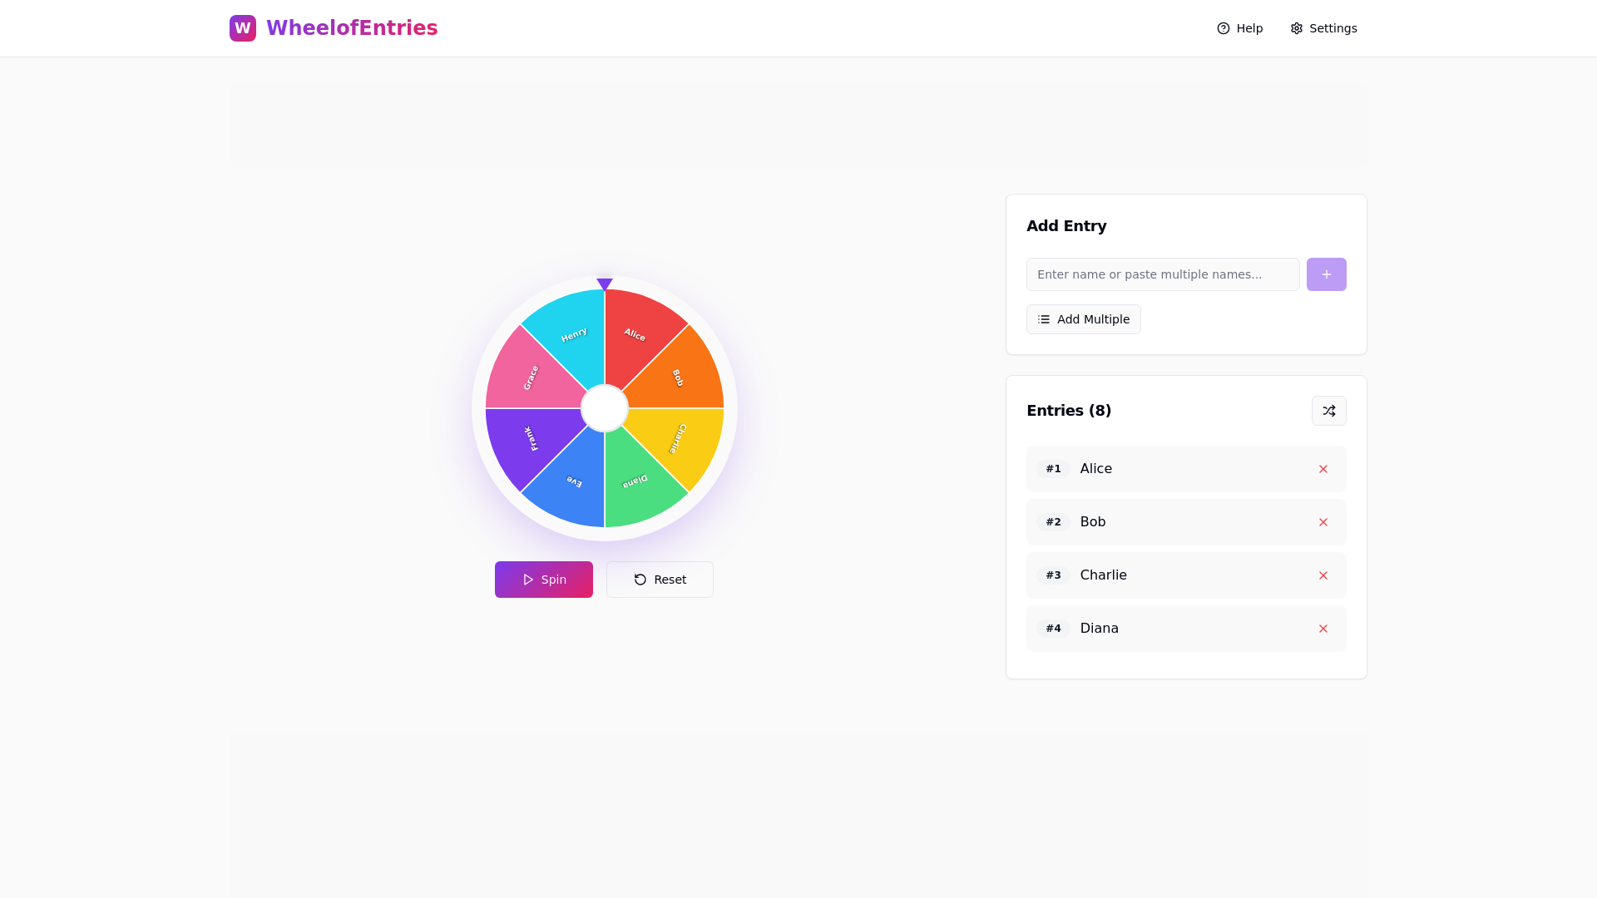Click the Entries (8) heading

pyautogui.click(x=1069, y=411)
